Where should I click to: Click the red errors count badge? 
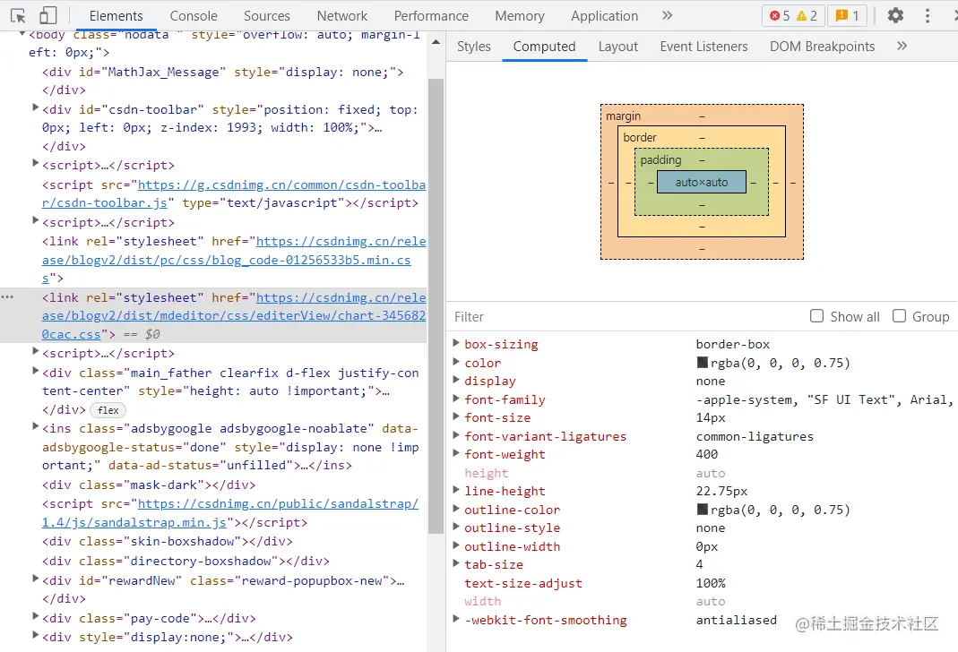point(780,16)
